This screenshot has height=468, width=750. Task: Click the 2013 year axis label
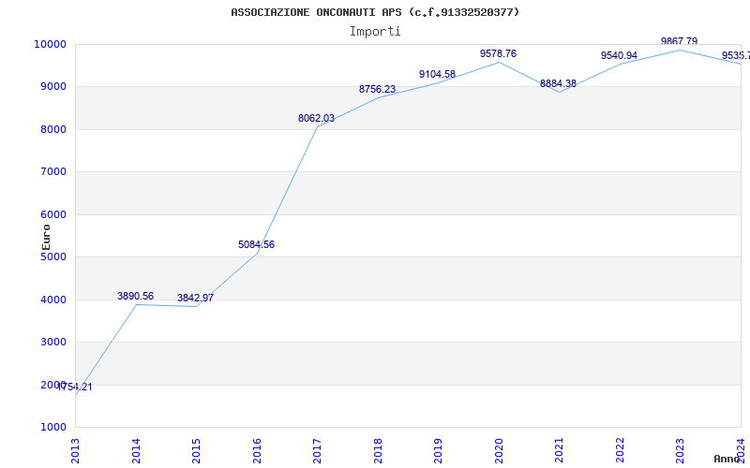pyautogui.click(x=75, y=450)
